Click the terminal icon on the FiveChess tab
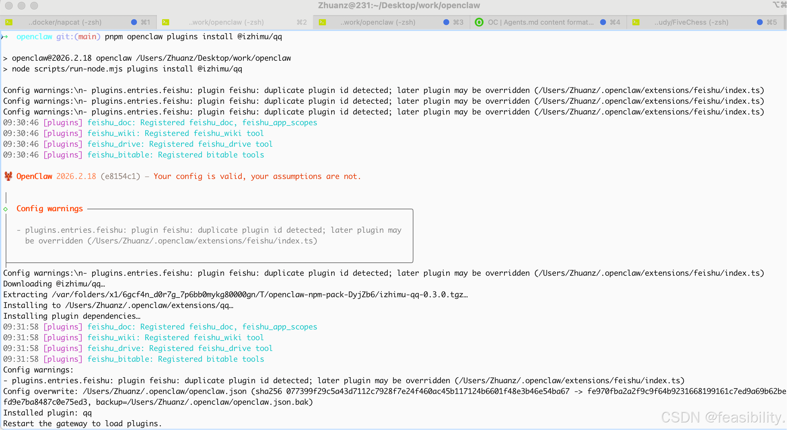Viewport: 787px width, 430px height. click(636, 22)
